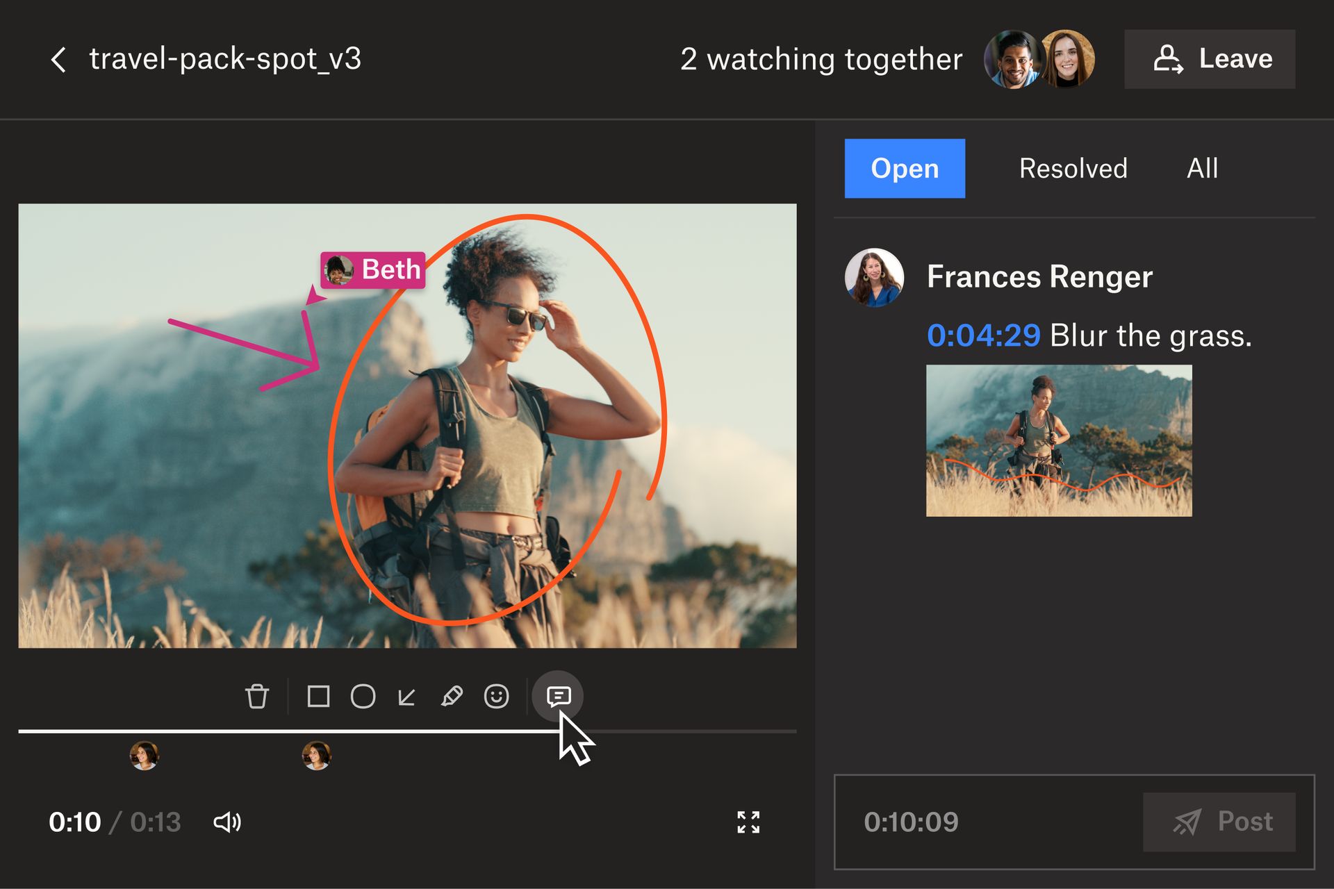Select the ellipse drawing tool
This screenshot has height=889, width=1334.
coord(363,697)
